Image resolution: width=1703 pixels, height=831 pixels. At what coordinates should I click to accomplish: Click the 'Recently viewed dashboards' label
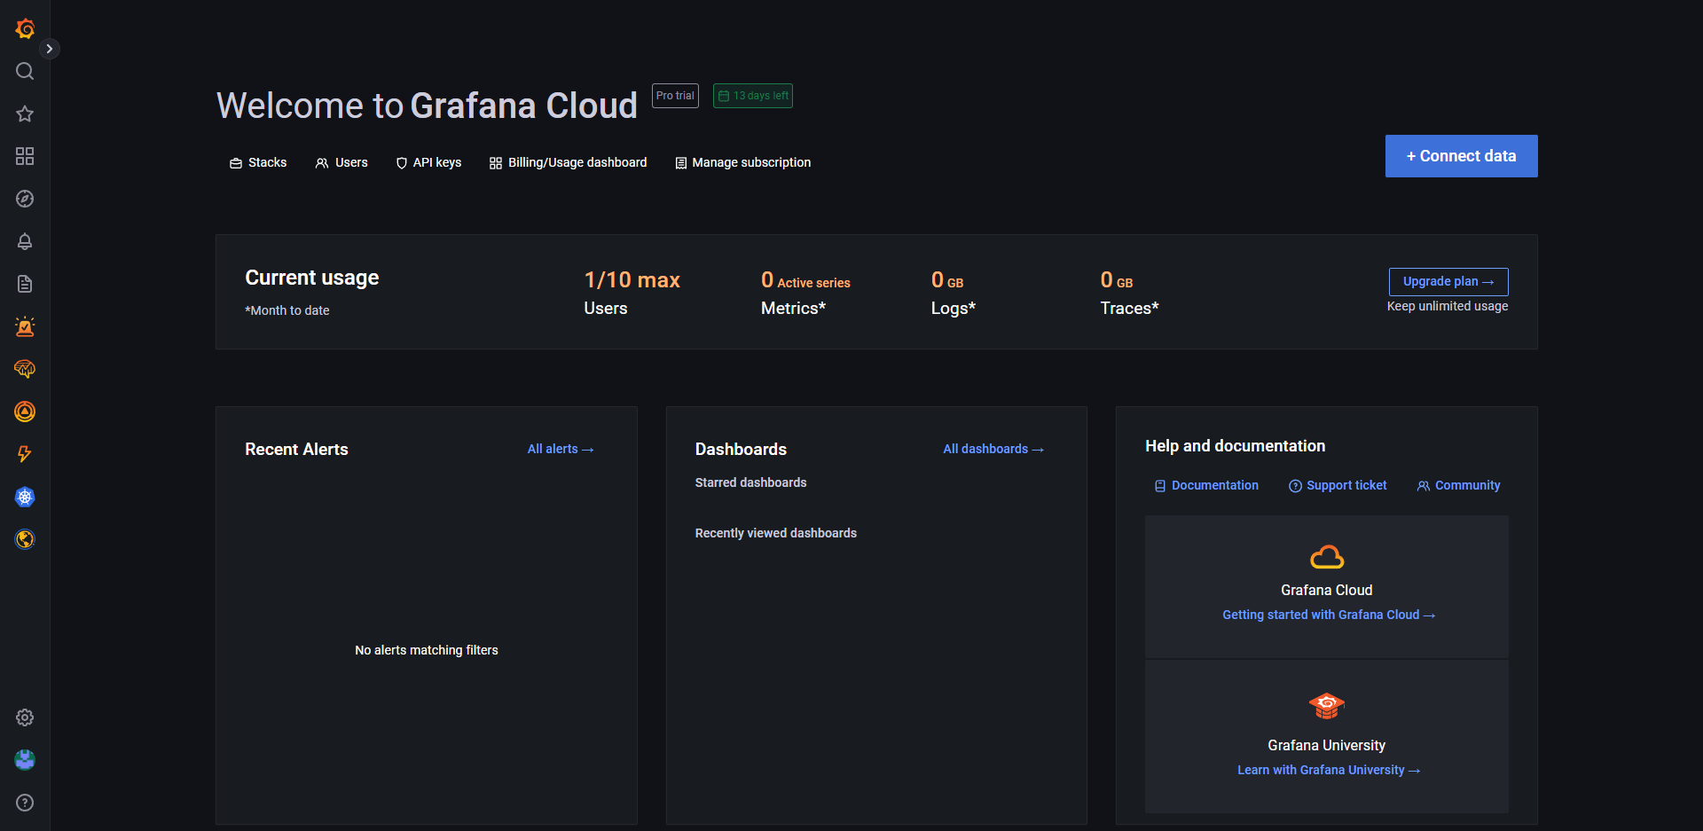(776, 533)
